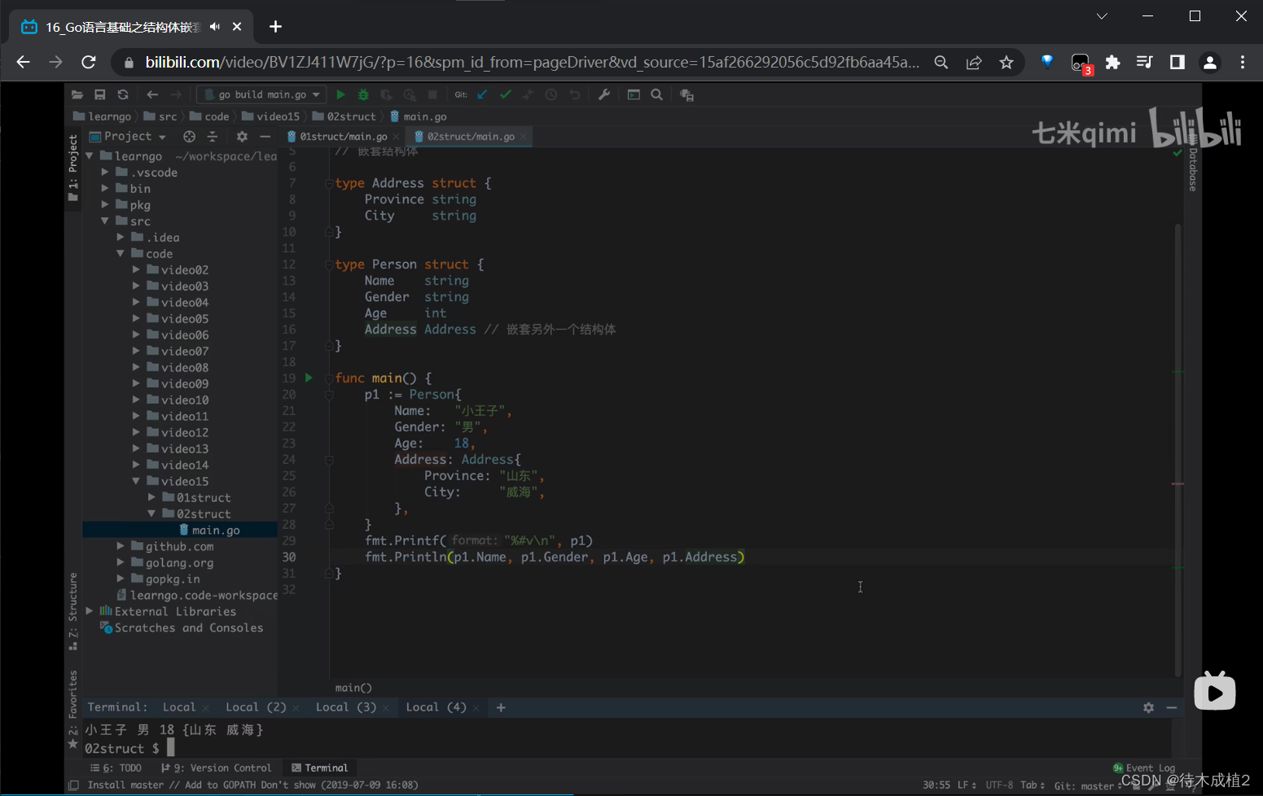Collapse the video15 folder
The height and width of the screenshot is (796, 1263).
(136, 481)
